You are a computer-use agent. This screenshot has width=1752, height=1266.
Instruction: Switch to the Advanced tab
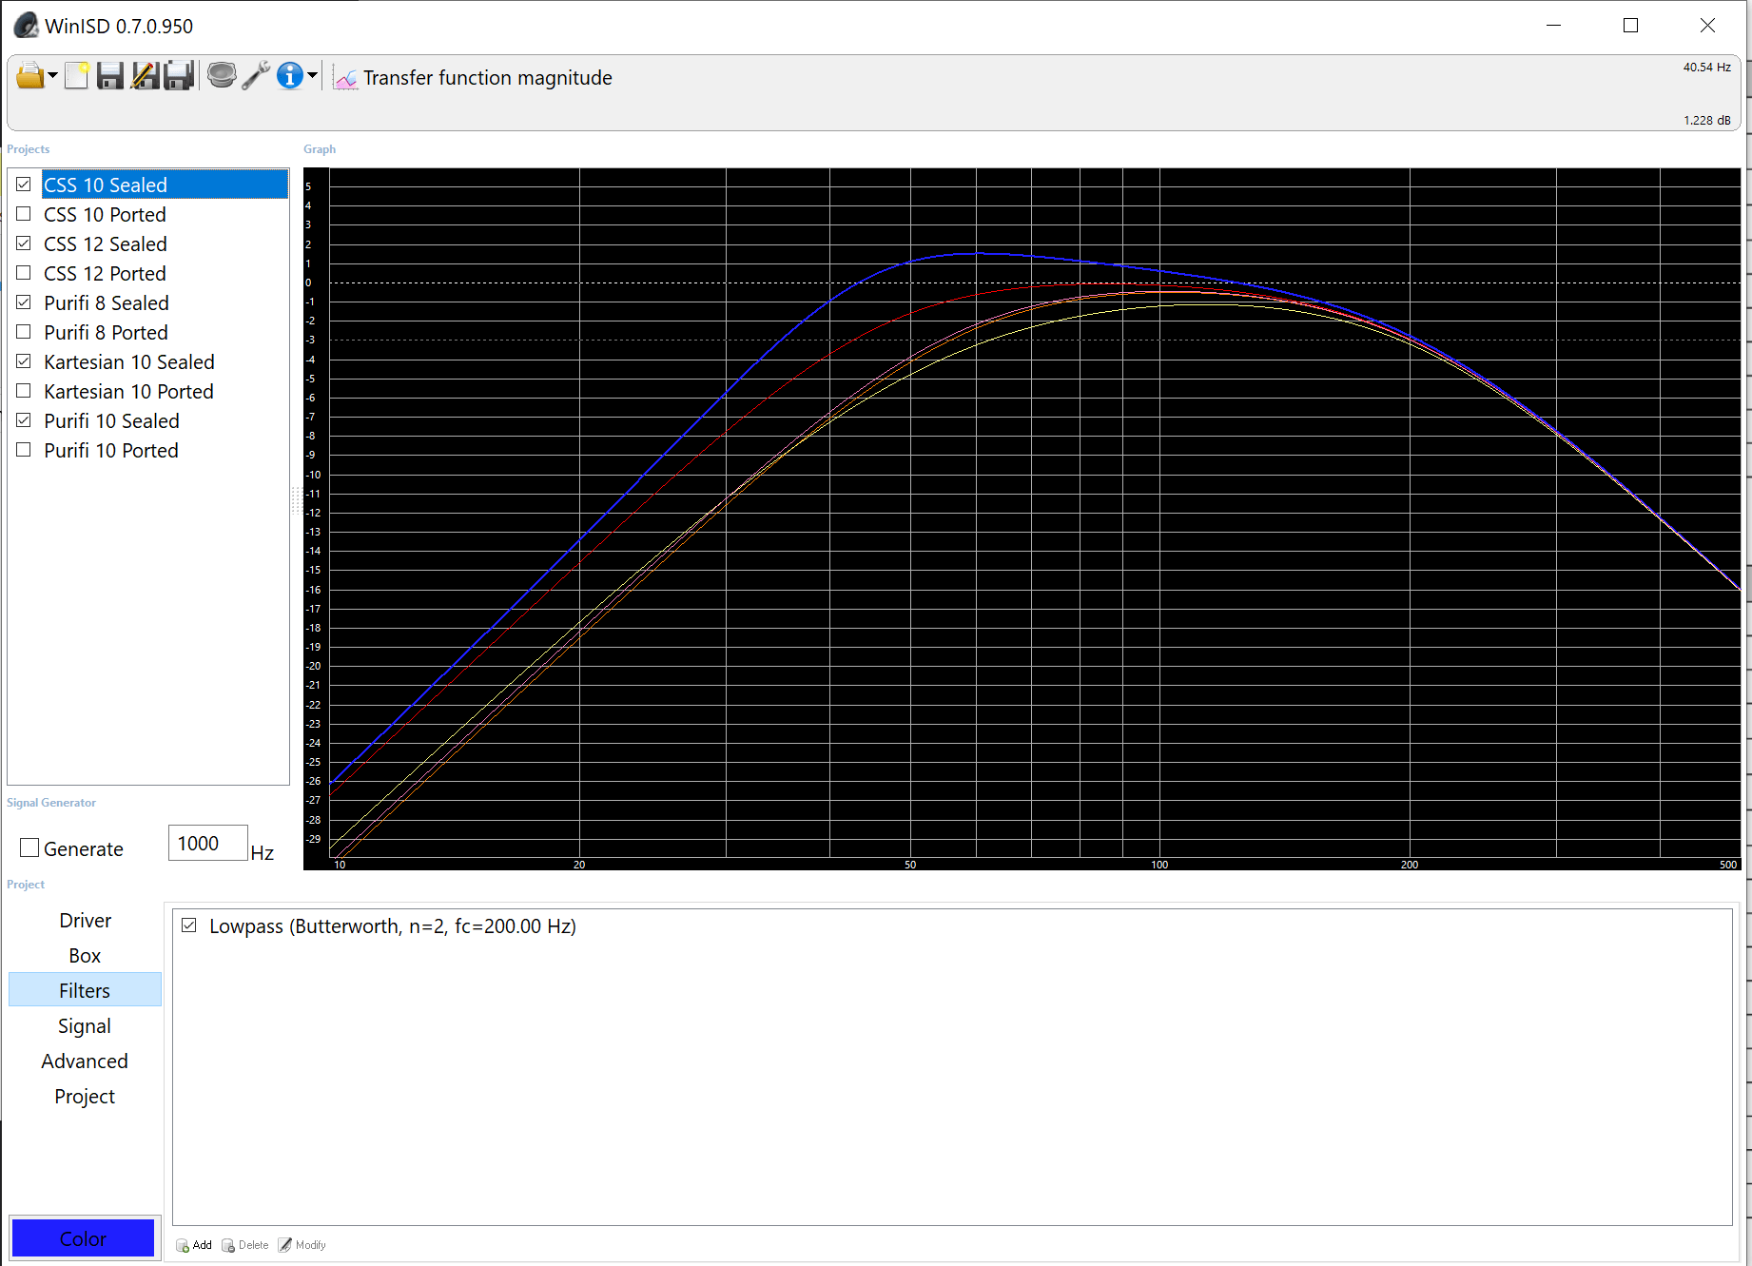[x=85, y=1061]
